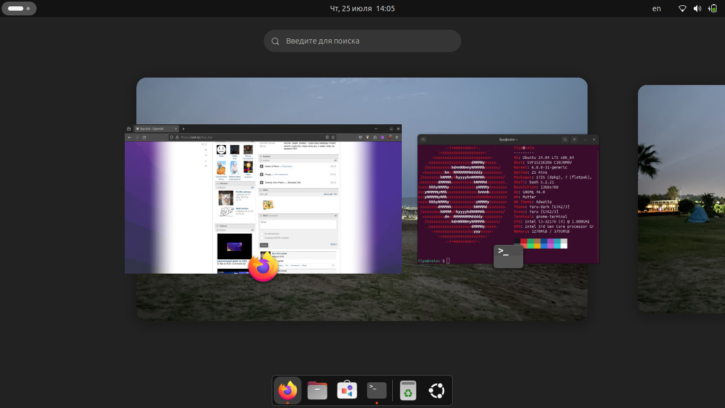The height and width of the screenshot is (408, 725).
Task: Open the Files manager in the dock
Action: [x=317, y=391]
